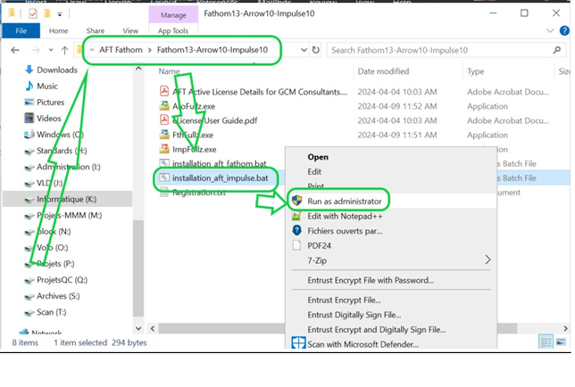The width and height of the screenshot is (575, 387).
Task: Click file list scroll left arrow
Action: pos(152,328)
